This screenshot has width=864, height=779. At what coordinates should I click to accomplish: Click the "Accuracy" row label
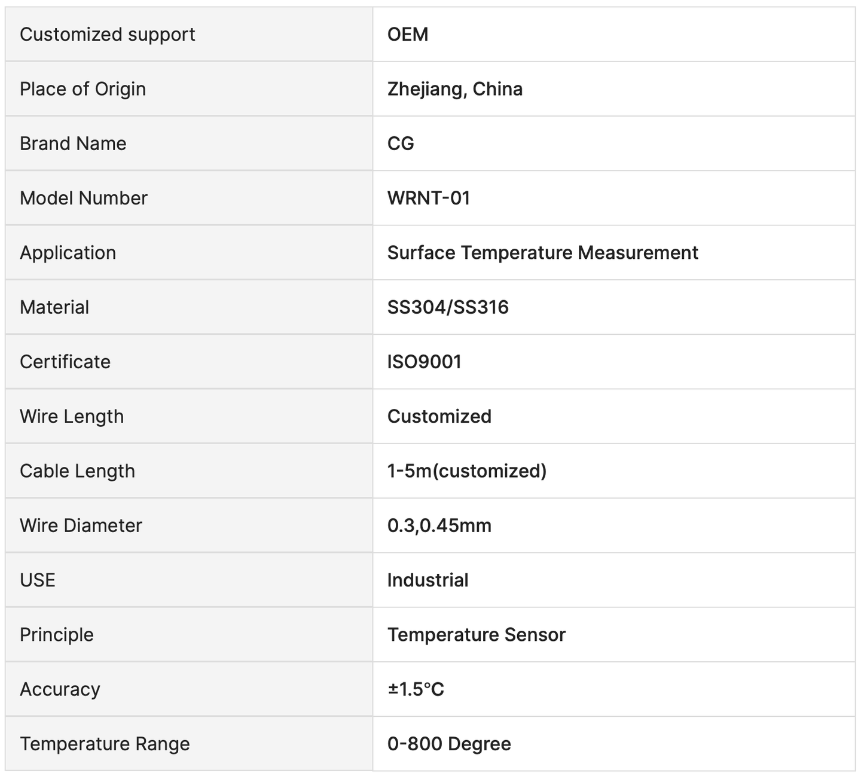point(60,689)
